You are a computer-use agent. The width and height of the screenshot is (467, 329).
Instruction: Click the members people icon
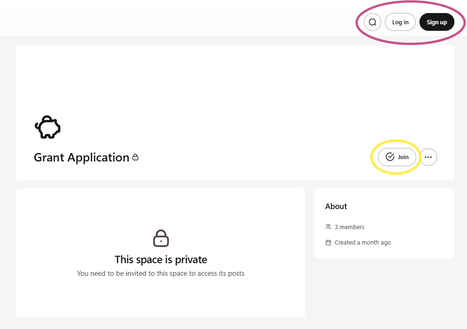pyautogui.click(x=328, y=227)
